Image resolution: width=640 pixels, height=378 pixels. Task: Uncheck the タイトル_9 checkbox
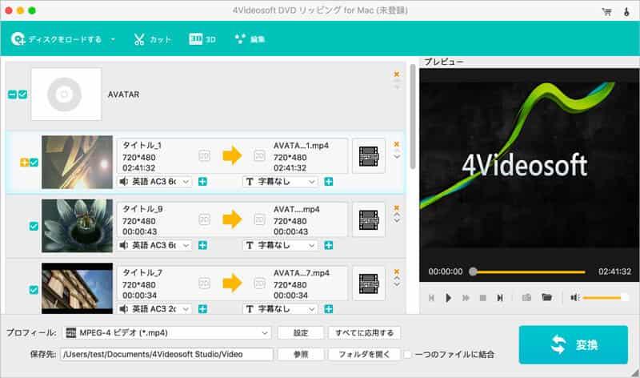34,226
